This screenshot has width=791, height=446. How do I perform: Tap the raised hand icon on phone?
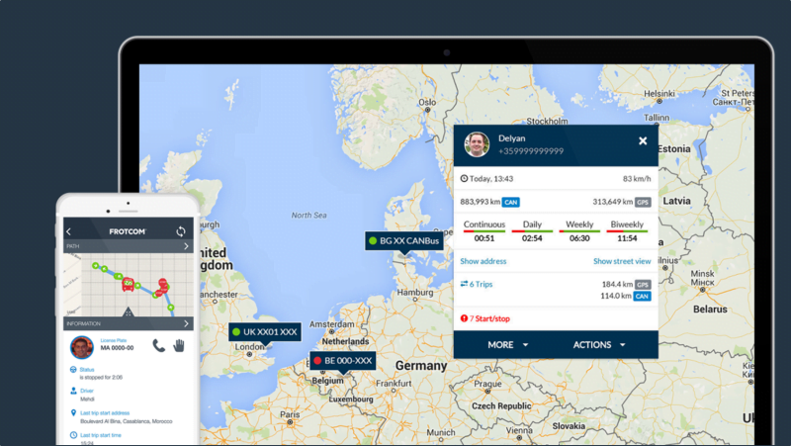[180, 345]
